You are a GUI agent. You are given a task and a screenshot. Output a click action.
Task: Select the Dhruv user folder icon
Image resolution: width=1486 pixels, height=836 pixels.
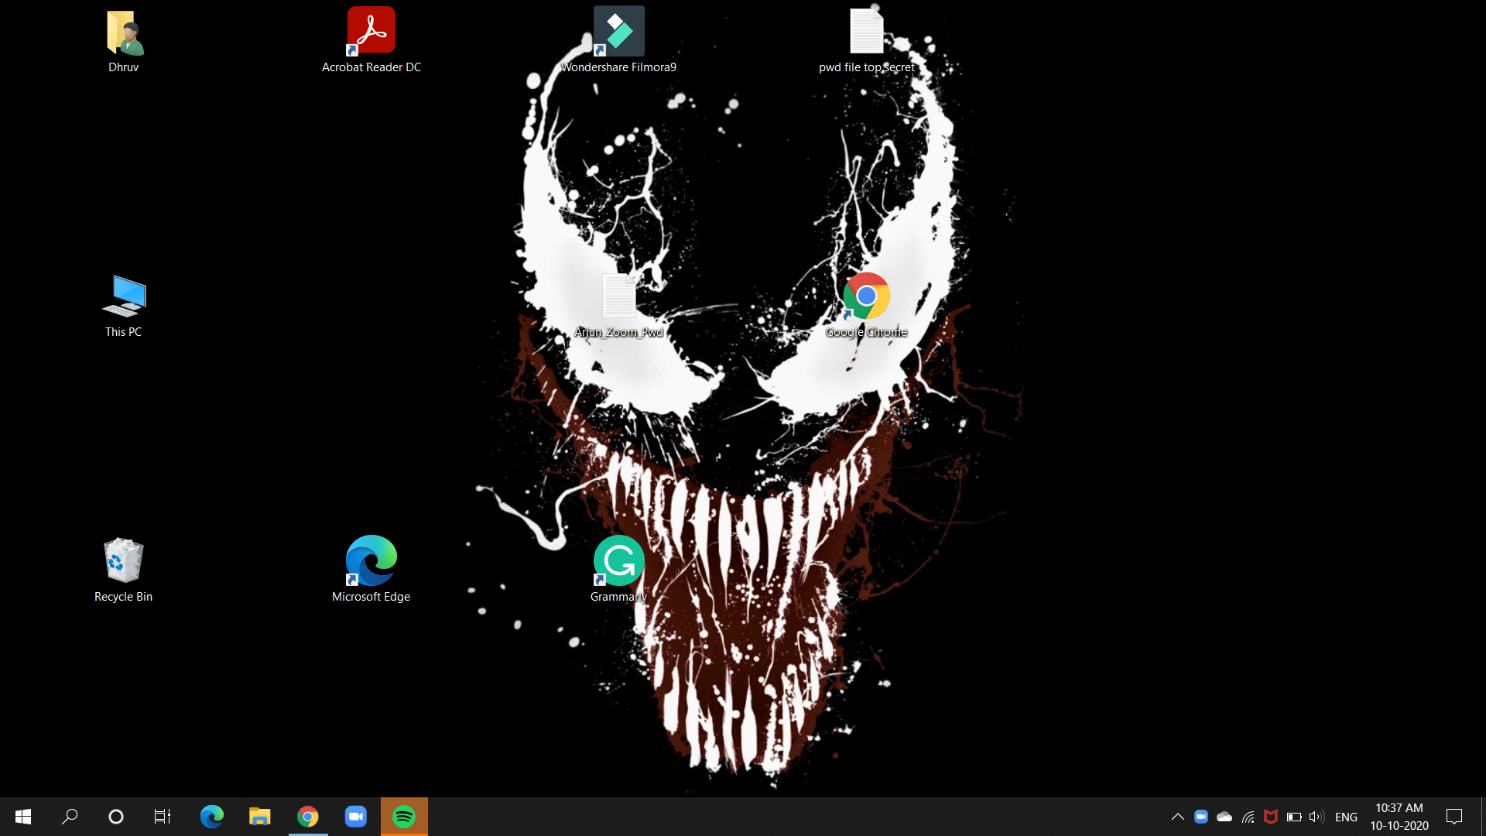coord(124,33)
